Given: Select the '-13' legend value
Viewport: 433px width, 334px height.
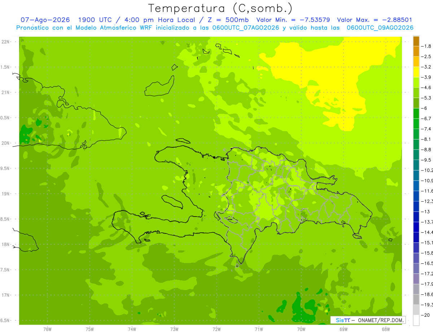Looking at the screenshot, I should [425, 211].
